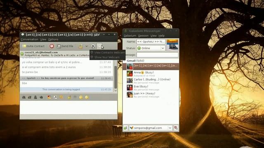Select contact Anna (Busy)

(x=151, y=74)
